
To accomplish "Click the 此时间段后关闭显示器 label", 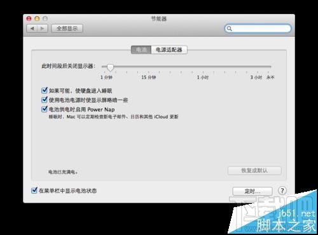I will tap(68, 66).
